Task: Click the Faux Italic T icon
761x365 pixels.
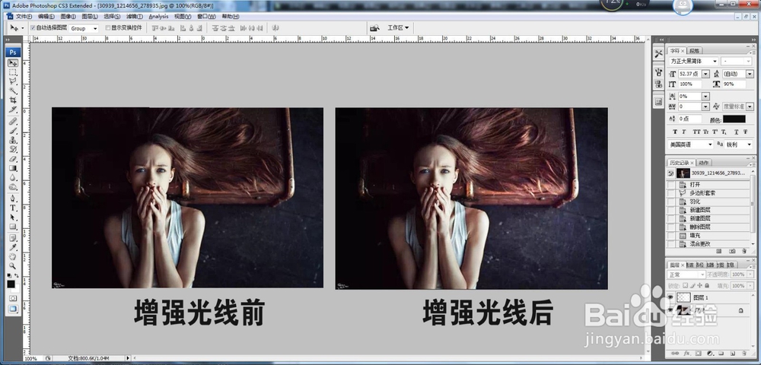Action: pyautogui.click(x=684, y=132)
